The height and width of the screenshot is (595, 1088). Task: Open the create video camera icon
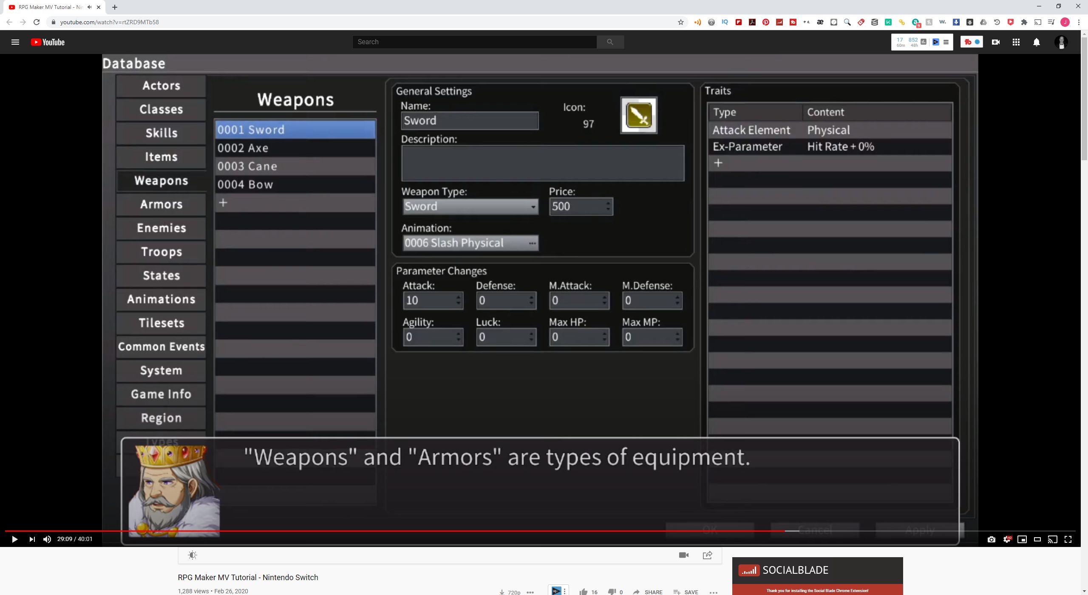[996, 42]
